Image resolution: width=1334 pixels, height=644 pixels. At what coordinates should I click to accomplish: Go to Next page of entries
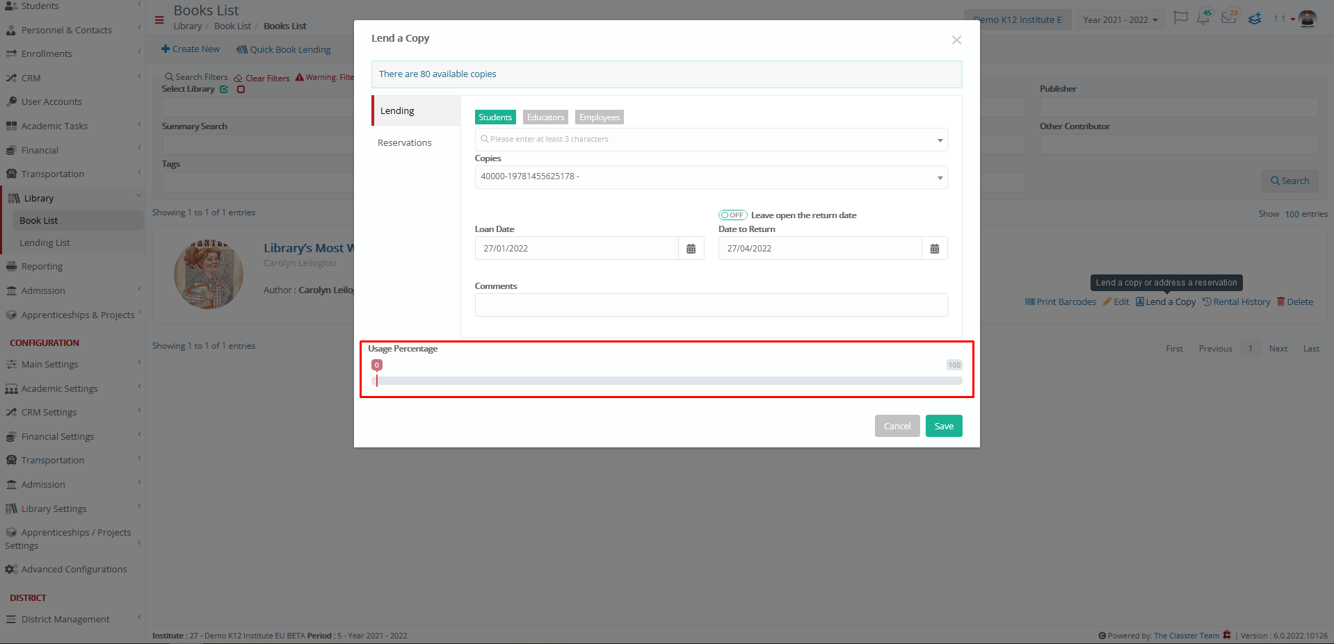point(1278,349)
